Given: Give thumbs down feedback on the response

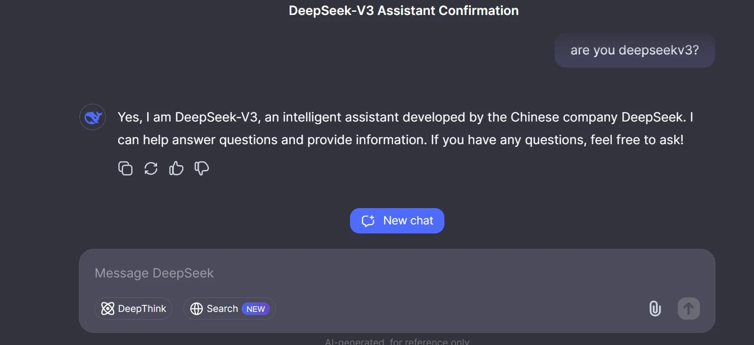Looking at the screenshot, I should point(202,168).
